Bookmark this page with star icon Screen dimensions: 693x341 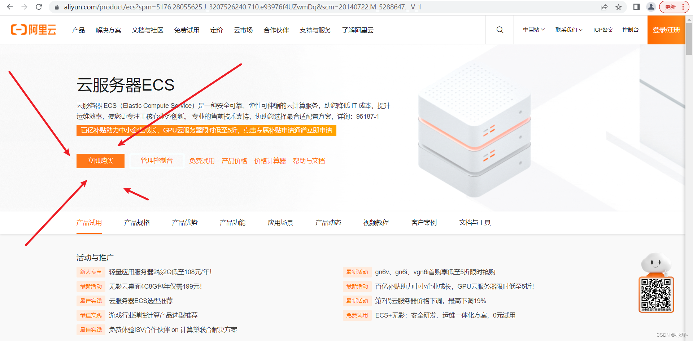click(x=619, y=7)
